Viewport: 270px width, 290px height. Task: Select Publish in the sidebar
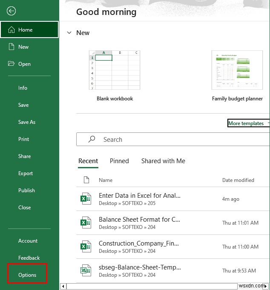[x=26, y=190]
